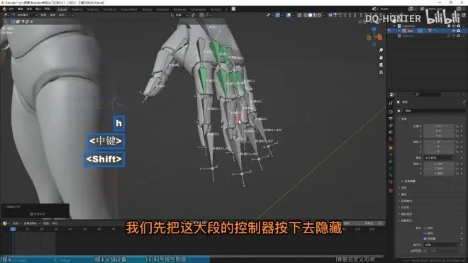Open the XYZ Euler rotation mode dropdown

[x=439, y=157]
